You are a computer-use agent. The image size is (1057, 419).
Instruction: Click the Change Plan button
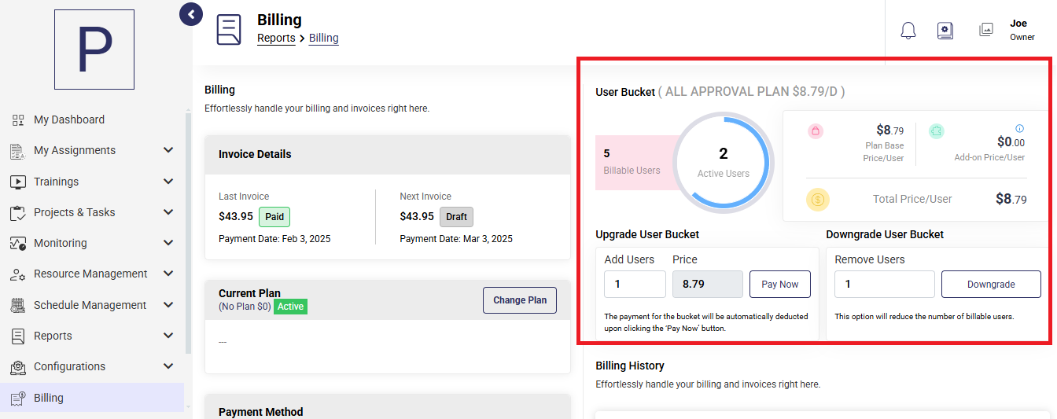pyautogui.click(x=520, y=300)
